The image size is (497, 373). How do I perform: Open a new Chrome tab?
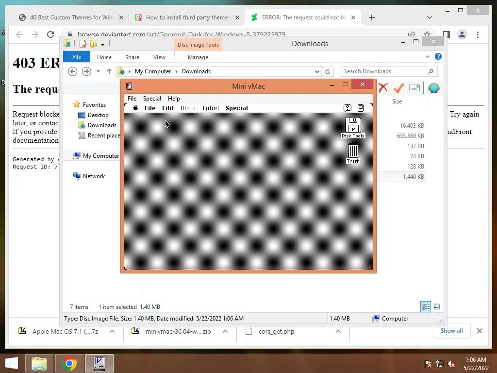coord(372,17)
